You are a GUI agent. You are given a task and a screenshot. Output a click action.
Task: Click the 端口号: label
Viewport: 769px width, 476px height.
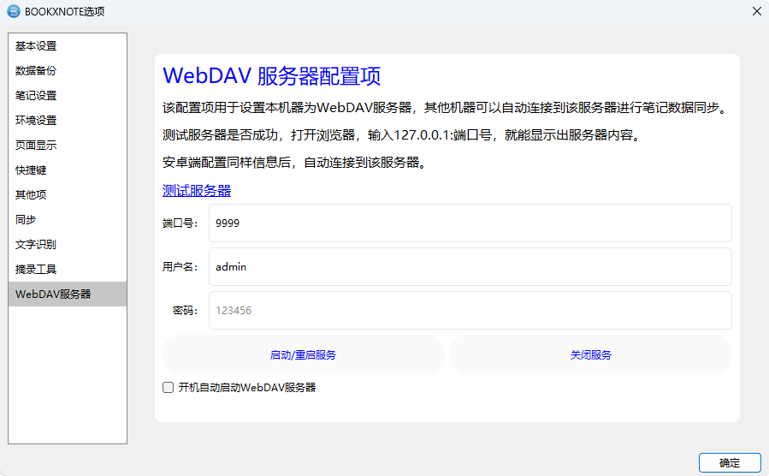(180, 223)
